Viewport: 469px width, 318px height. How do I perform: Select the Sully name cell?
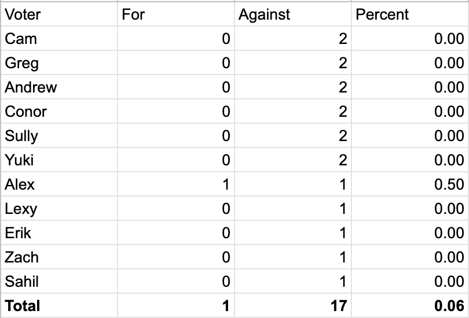(59, 136)
